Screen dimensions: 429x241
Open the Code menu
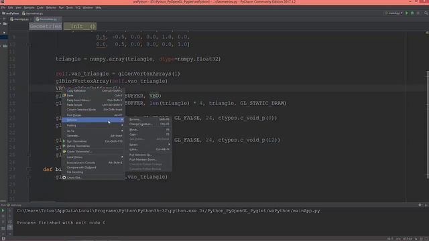(x=40, y=7)
